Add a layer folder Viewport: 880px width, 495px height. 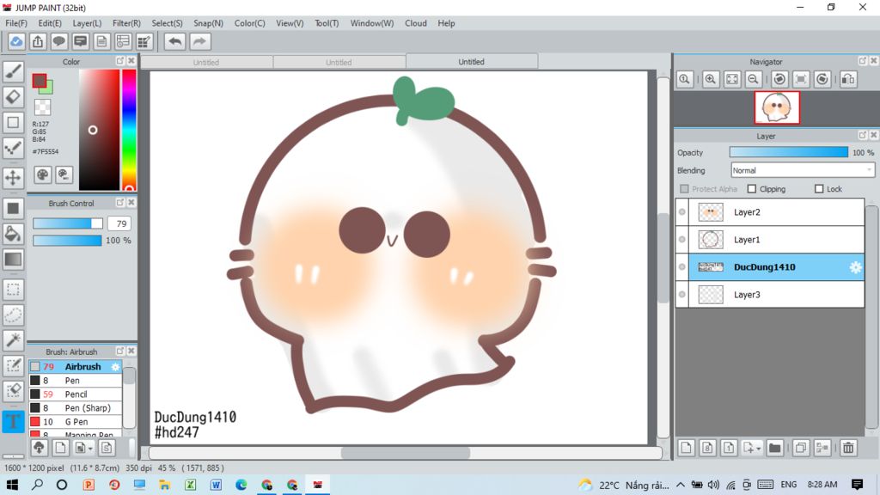pos(774,447)
